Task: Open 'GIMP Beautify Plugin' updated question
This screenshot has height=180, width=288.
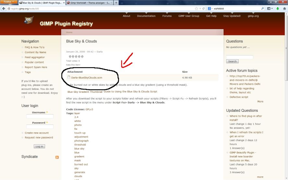Action: coord(243,157)
